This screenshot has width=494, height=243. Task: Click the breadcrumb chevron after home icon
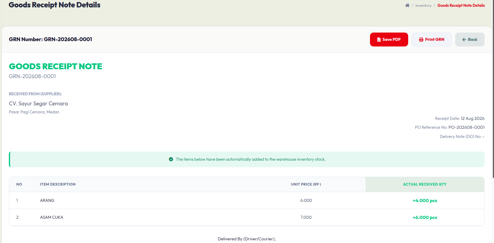pos(412,5)
